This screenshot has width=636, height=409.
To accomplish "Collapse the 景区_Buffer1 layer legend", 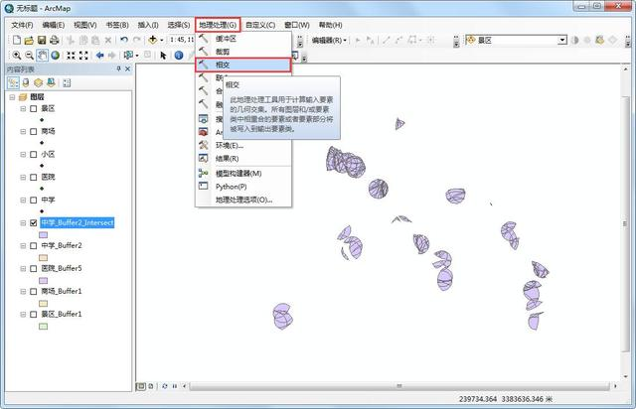I will click(23, 314).
